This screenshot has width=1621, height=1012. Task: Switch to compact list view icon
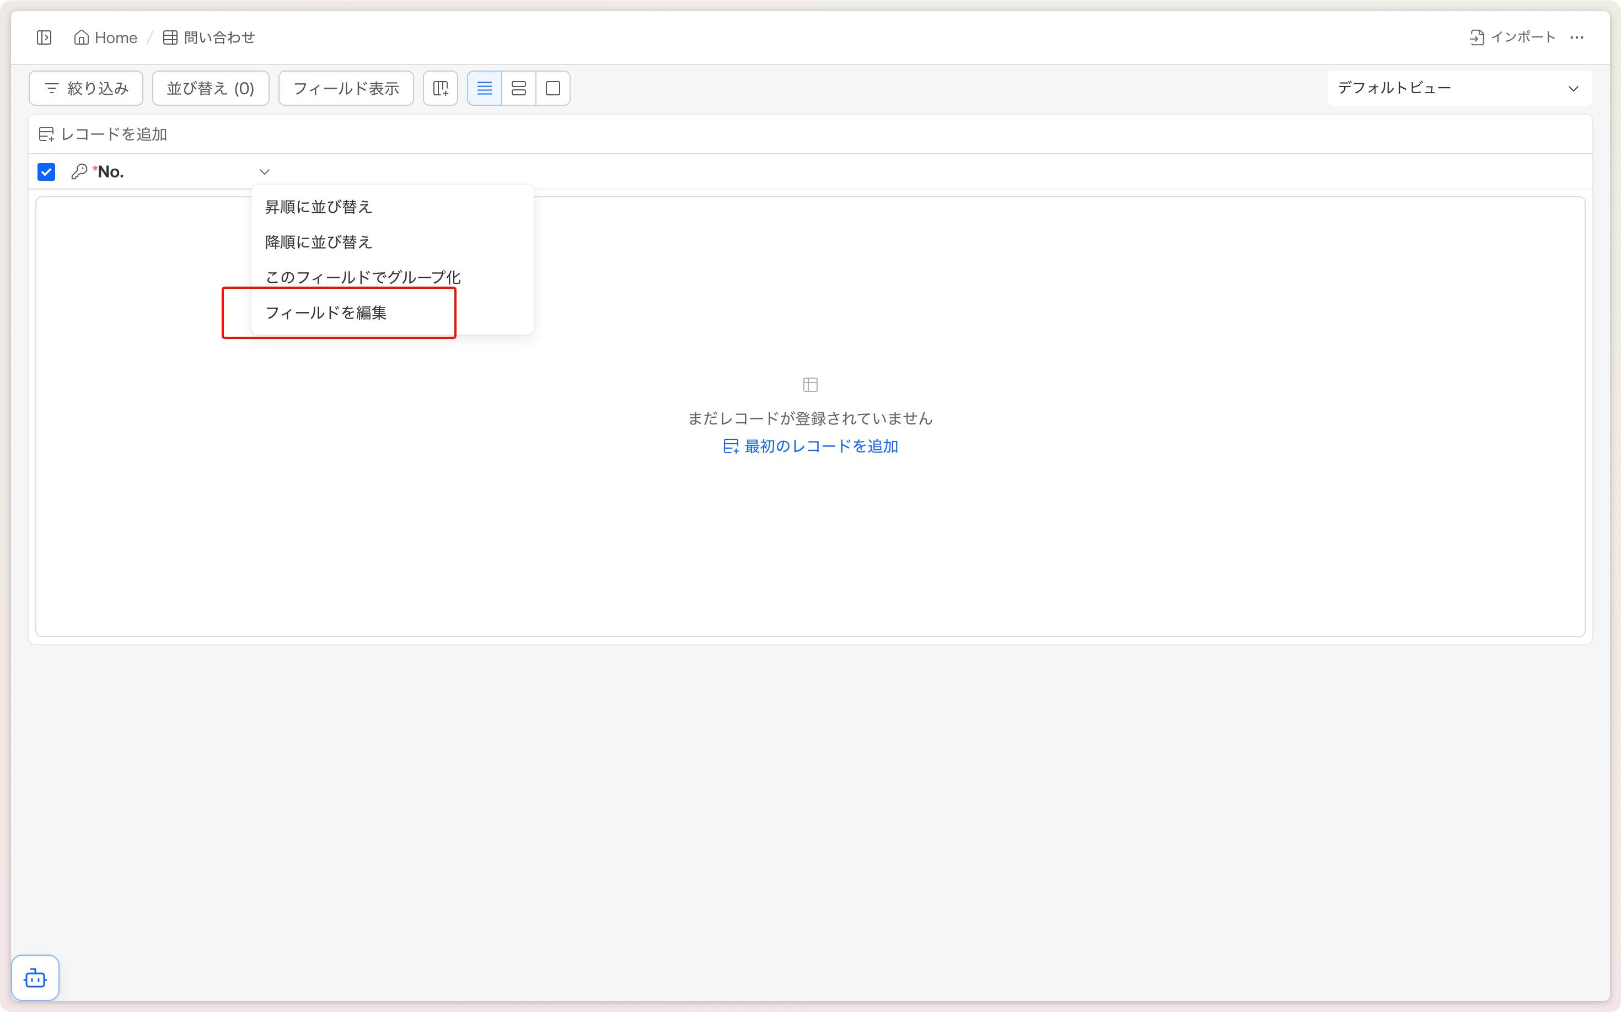click(x=484, y=88)
